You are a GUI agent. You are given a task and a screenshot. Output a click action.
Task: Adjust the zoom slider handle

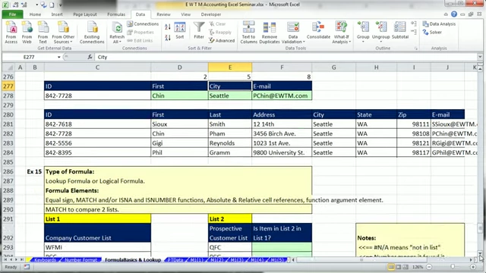pos(453,267)
